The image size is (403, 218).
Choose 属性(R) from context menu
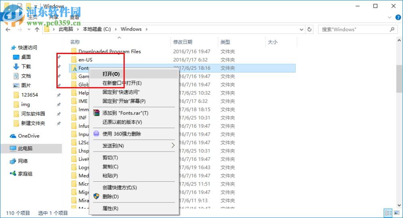pos(134,208)
